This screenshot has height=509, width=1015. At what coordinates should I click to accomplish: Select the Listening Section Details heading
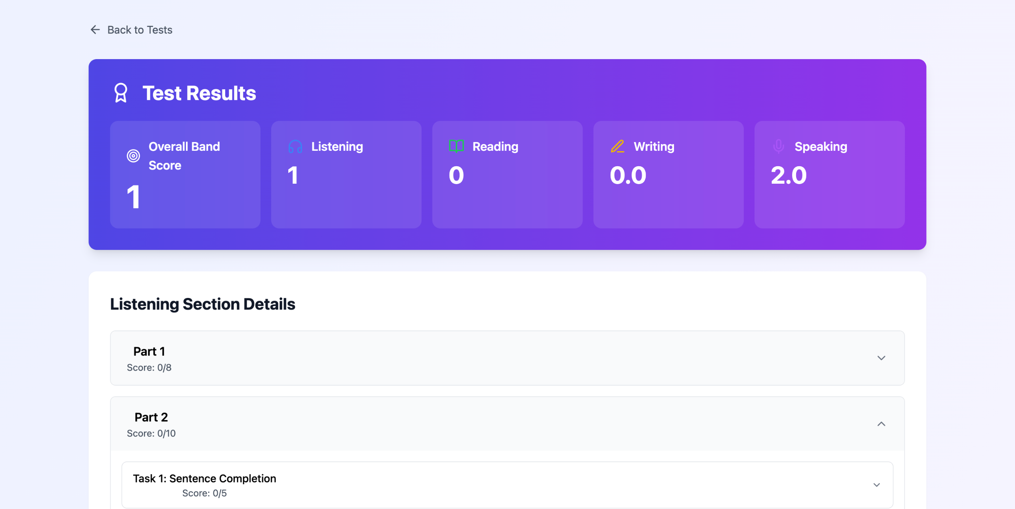point(203,304)
